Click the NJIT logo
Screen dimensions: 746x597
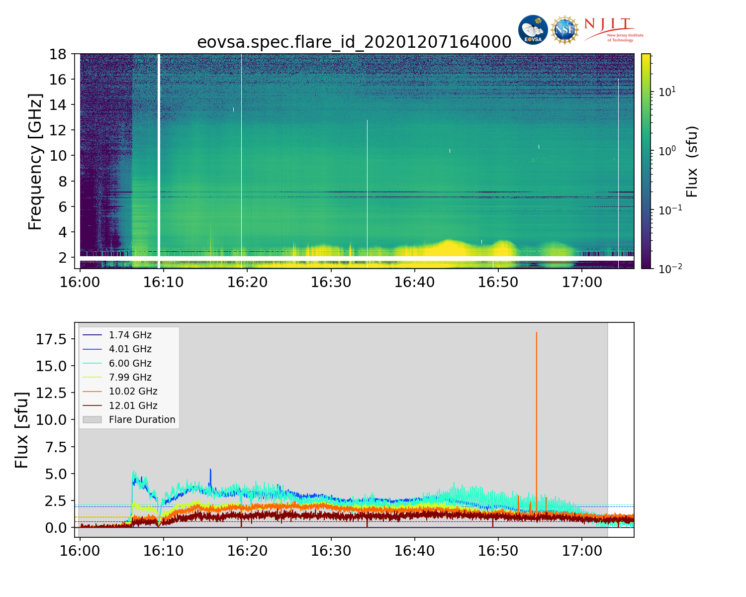coord(613,30)
